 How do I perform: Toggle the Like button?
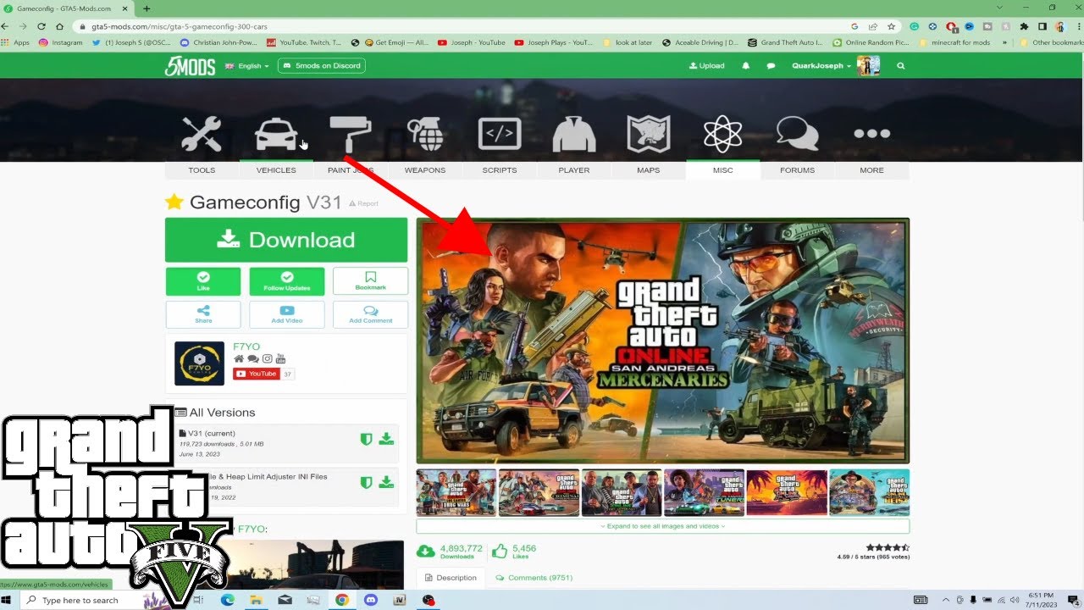click(203, 281)
